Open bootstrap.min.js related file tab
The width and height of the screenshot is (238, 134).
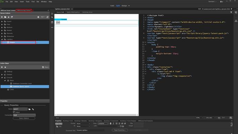[x=87, y=12]
